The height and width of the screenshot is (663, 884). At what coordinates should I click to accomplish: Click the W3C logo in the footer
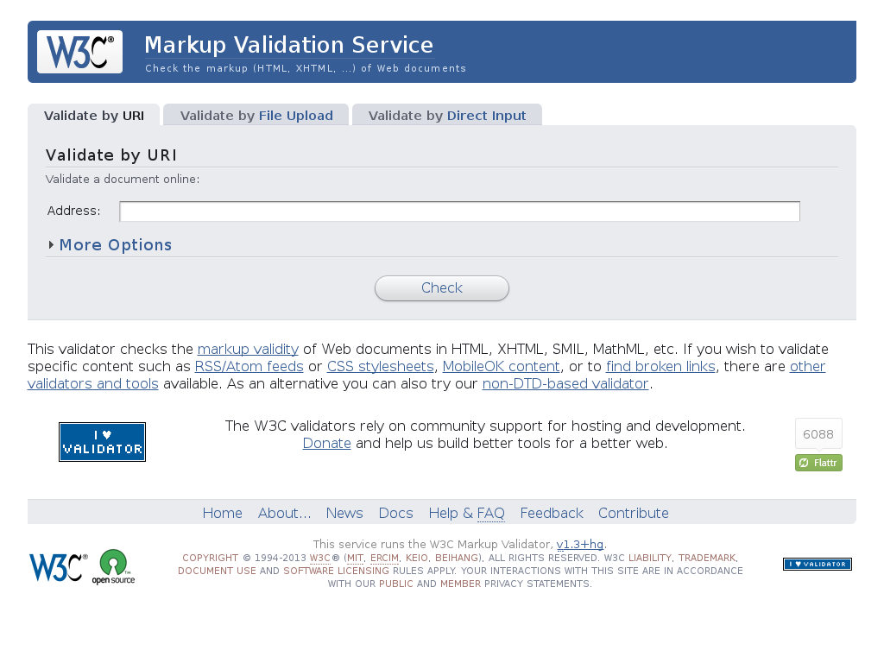(59, 567)
